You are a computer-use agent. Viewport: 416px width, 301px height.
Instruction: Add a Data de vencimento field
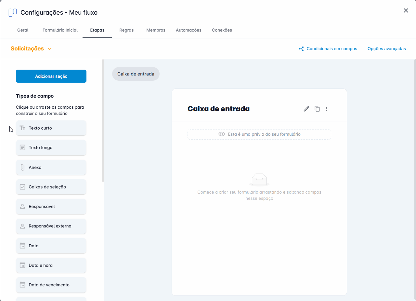[x=51, y=285]
